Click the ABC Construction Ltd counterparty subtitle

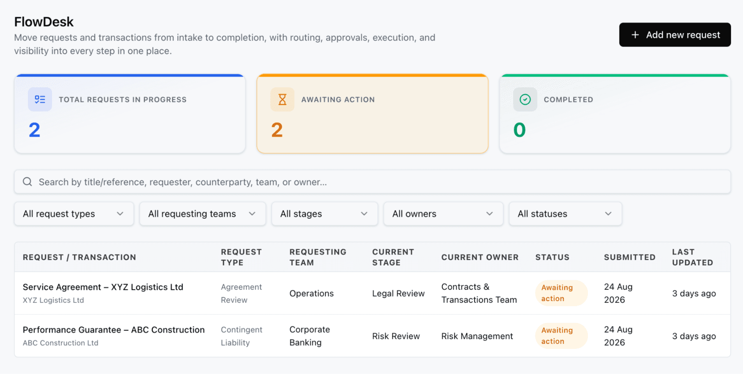[x=60, y=343]
